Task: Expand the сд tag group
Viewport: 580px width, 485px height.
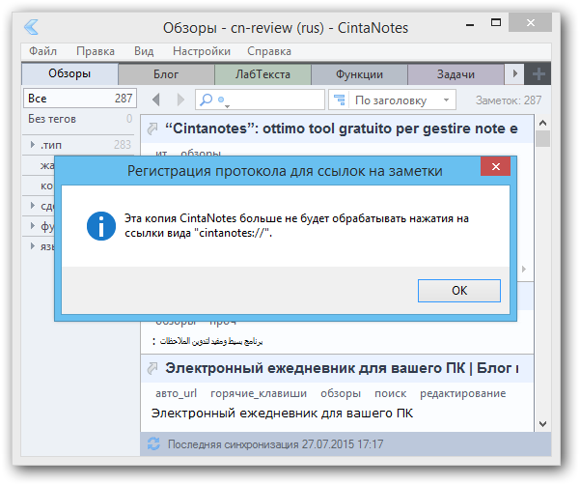Action: [33, 205]
